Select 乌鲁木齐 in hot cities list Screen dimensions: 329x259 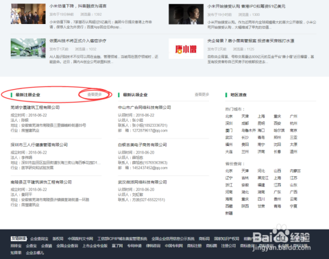pyautogui.click(x=249, y=130)
